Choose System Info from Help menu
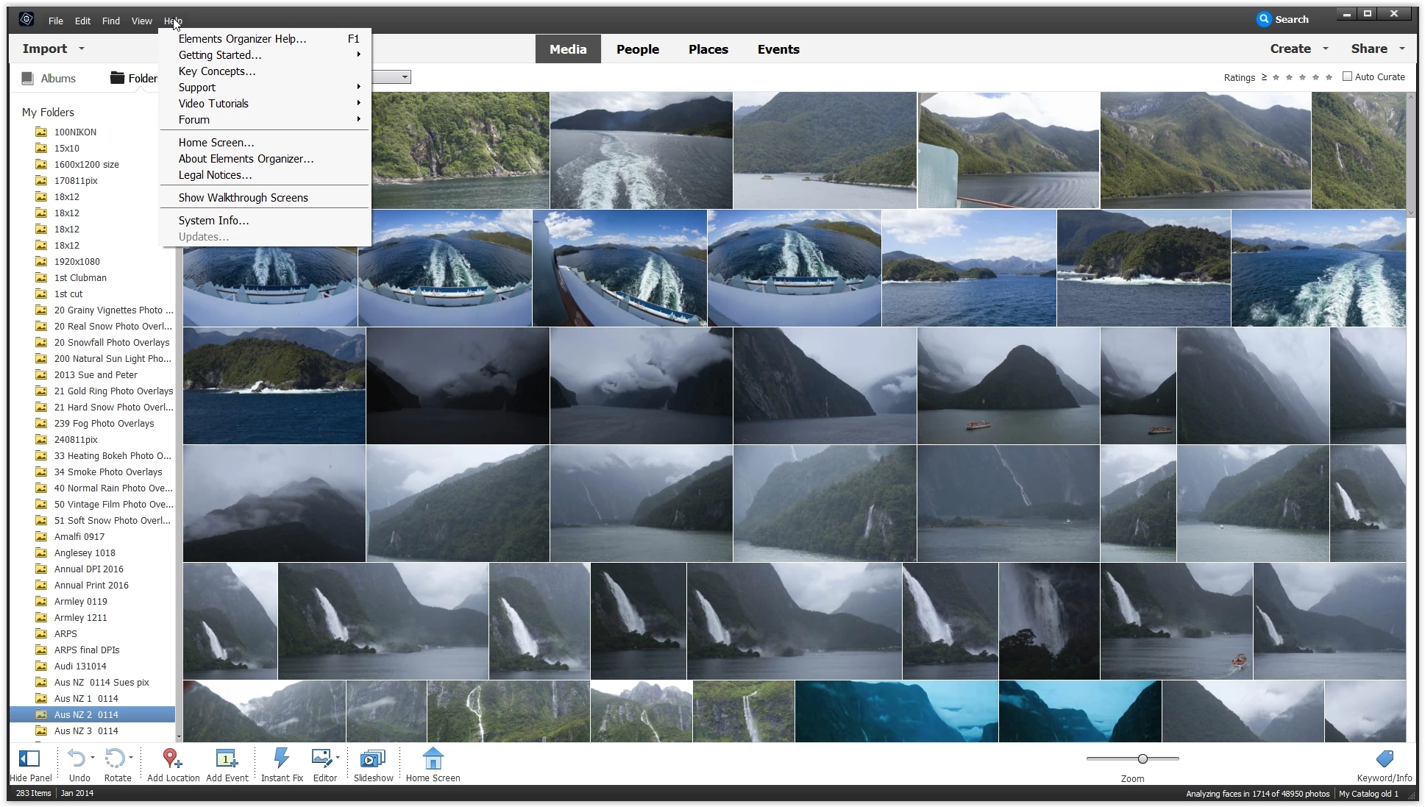The width and height of the screenshot is (1425, 807). tap(213, 221)
